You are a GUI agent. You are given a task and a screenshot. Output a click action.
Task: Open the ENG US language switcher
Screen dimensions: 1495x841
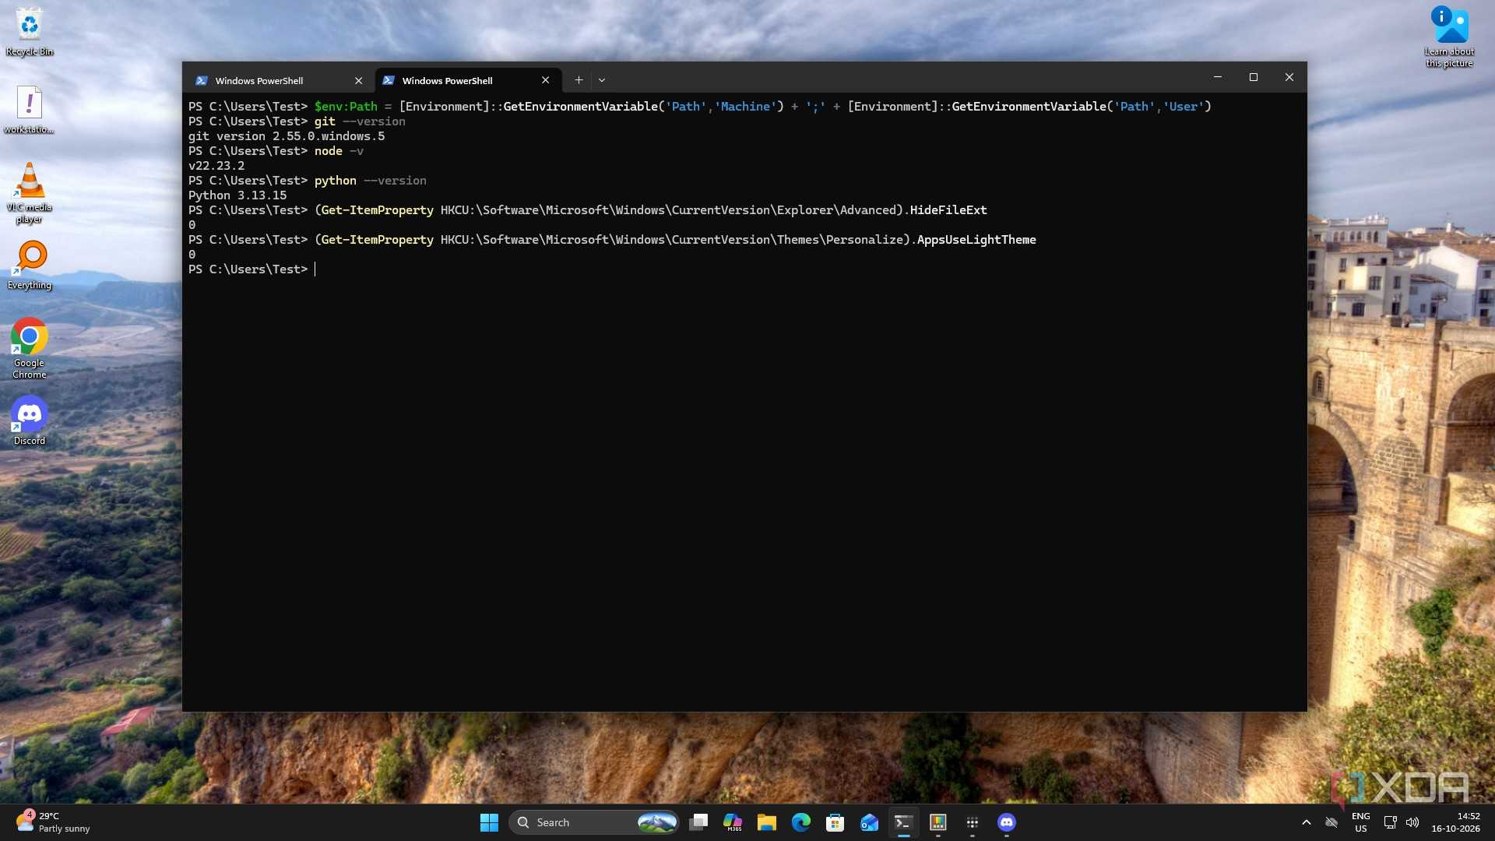coord(1361,822)
